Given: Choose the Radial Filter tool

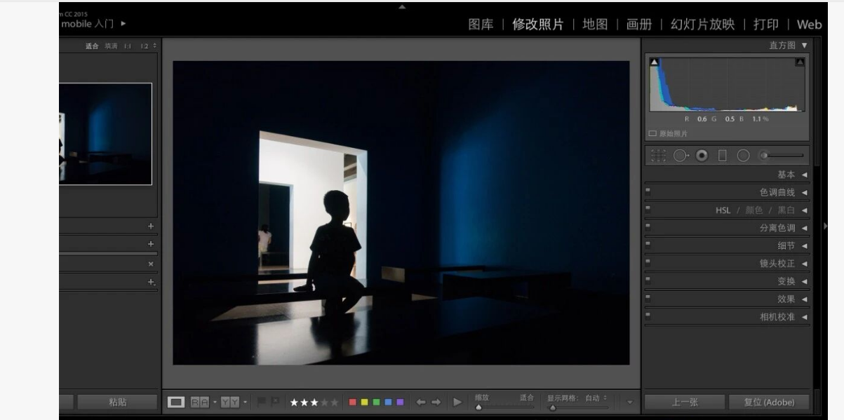Looking at the screenshot, I should pyautogui.click(x=743, y=156).
